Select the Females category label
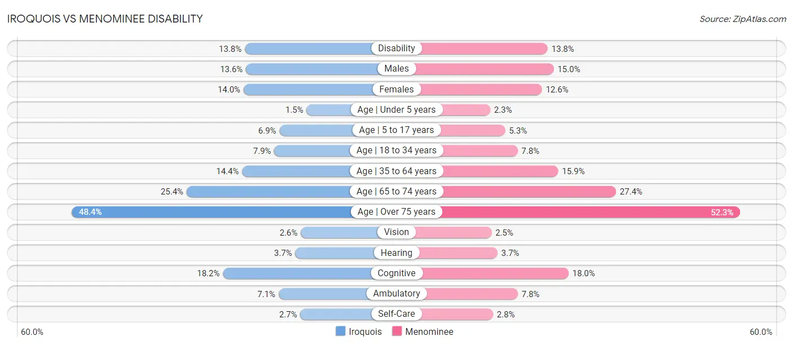The image size is (793, 345). 396,89
